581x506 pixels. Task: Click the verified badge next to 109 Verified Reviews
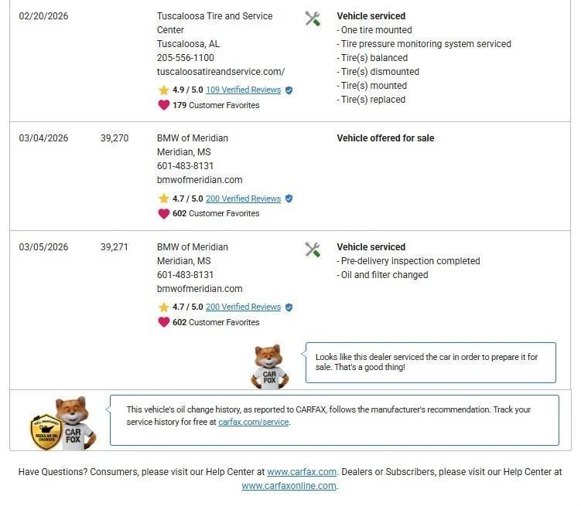[289, 90]
